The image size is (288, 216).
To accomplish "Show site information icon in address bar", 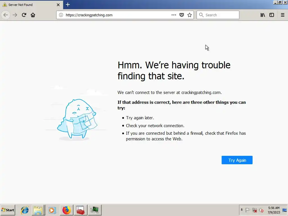I will coord(61,15).
